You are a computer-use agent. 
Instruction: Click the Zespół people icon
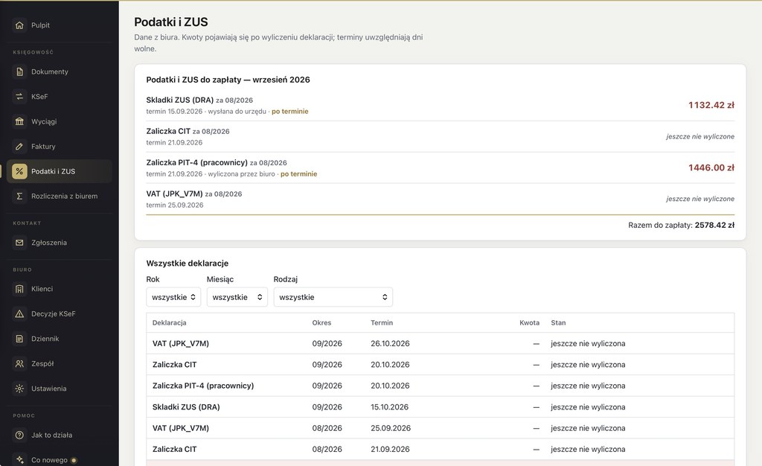[19, 363]
